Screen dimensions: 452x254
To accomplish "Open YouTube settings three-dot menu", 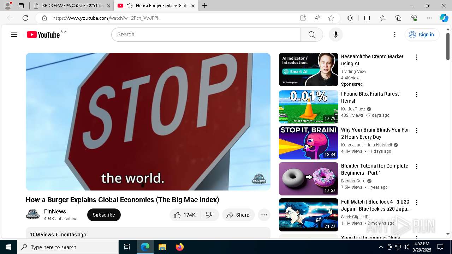I will 395,35.
